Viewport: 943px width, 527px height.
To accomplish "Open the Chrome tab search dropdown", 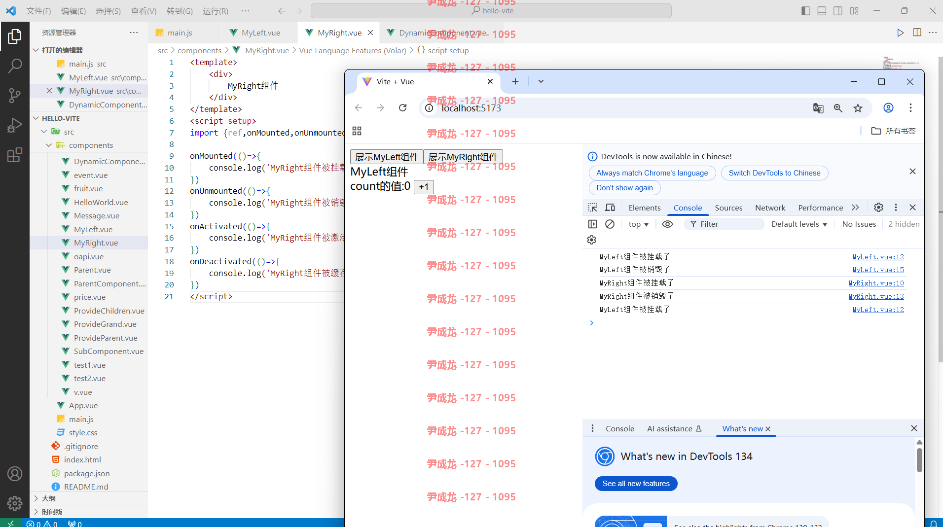I will click(541, 81).
